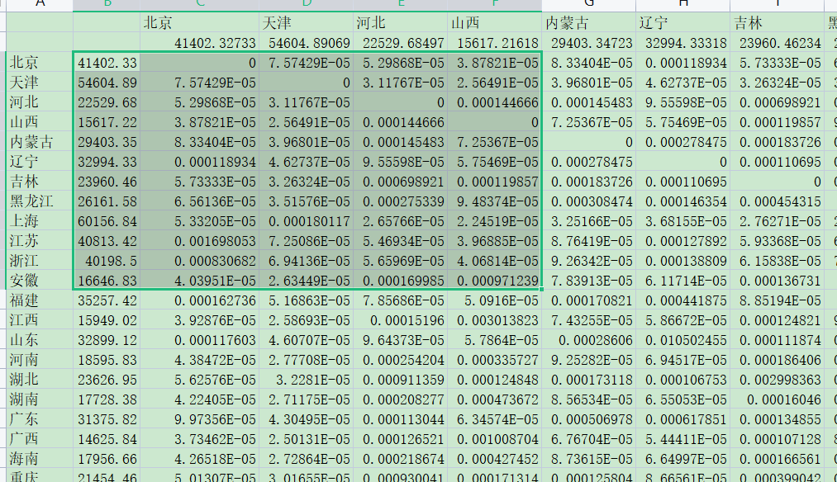Pick the 湖北 row label cell
This screenshot has height=482, width=837.
40,380
